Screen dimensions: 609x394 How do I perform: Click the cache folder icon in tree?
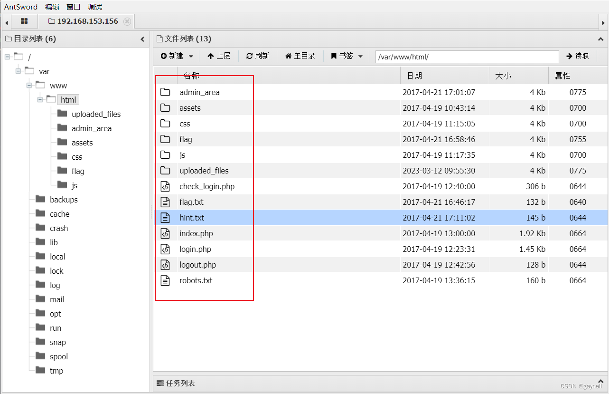40,213
